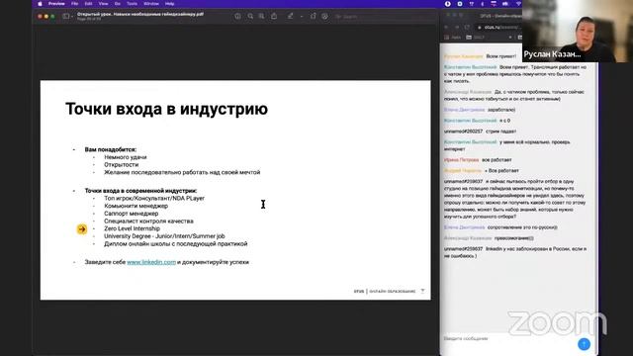Zoom out the PDF in Preview

250,16
